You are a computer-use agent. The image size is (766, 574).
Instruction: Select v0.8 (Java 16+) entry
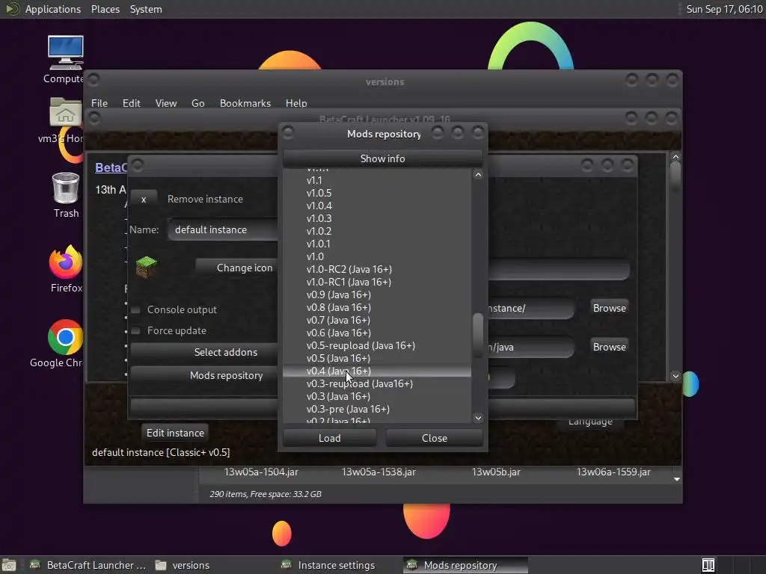(377, 307)
